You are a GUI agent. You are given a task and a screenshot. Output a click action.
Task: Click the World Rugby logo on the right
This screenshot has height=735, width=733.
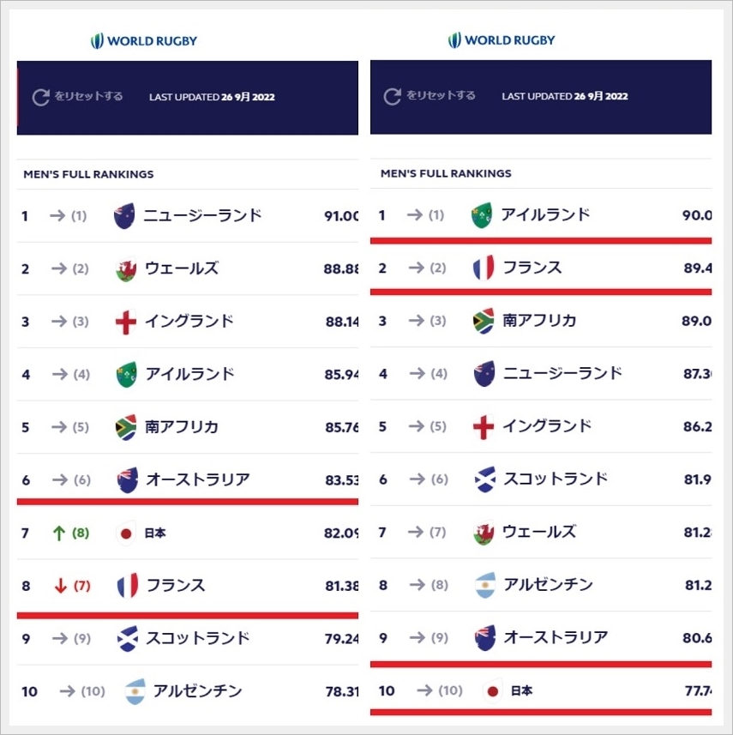(x=502, y=39)
